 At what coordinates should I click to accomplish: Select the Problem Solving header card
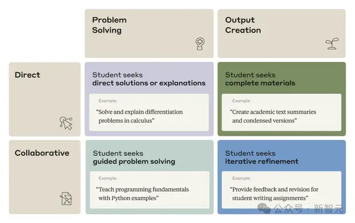tap(149, 33)
